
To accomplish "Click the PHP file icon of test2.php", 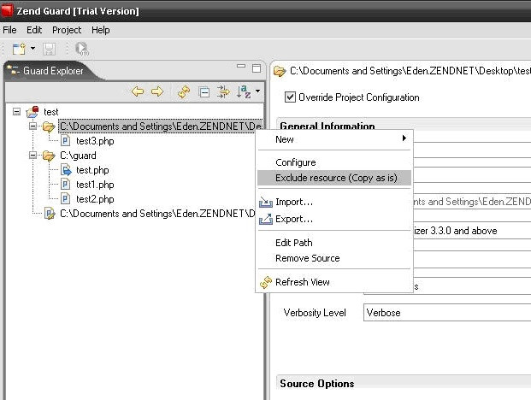I will (65, 199).
